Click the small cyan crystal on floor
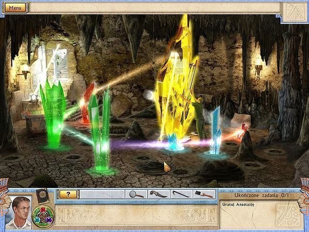 coord(174,142)
